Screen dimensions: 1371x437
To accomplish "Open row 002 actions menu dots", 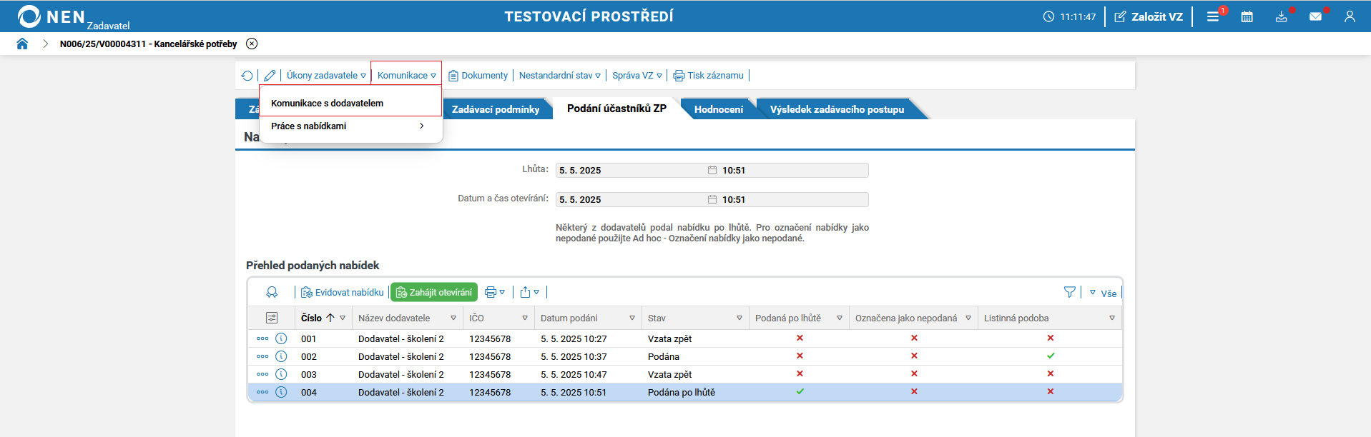I will [x=262, y=356].
